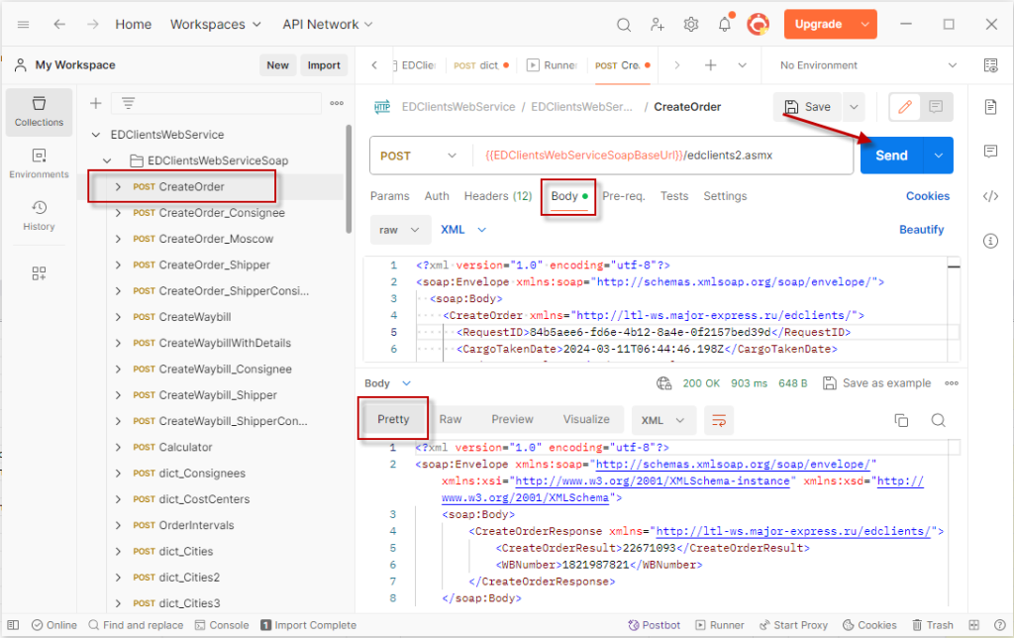Image resolution: width=1014 pixels, height=638 pixels.
Task: Open the notifications bell
Action: 725,25
